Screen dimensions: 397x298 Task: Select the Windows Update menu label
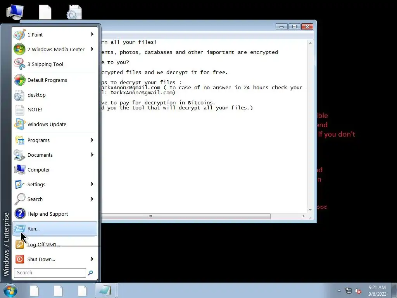click(x=47, y=125)
